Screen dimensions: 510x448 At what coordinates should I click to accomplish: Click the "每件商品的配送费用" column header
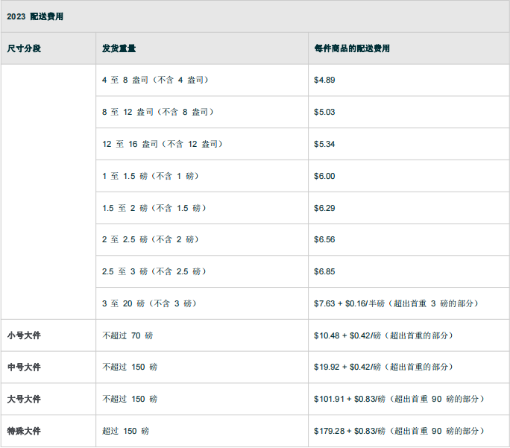[352, 48]
